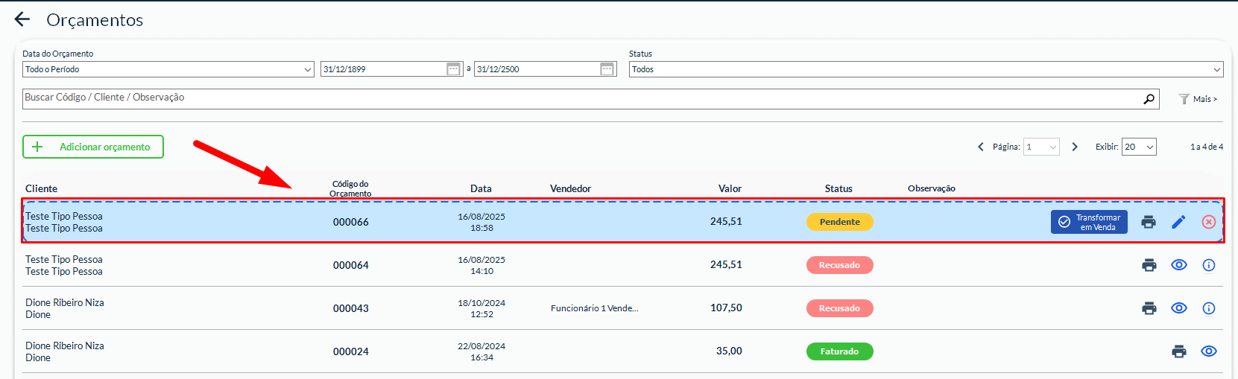Viewport: 1238px width, 379px height.
Task: Open the Status filter dropdown
Action: point(926,69)
